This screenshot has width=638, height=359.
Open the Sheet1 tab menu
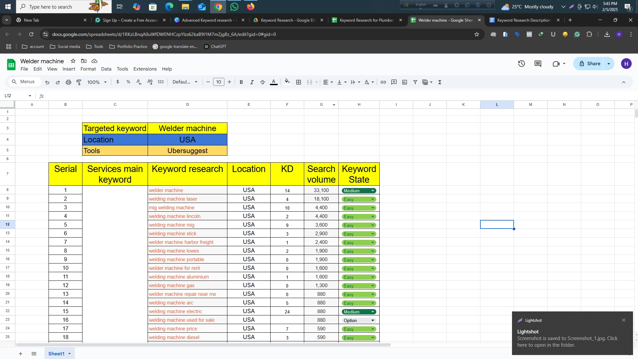pos(69,353)
